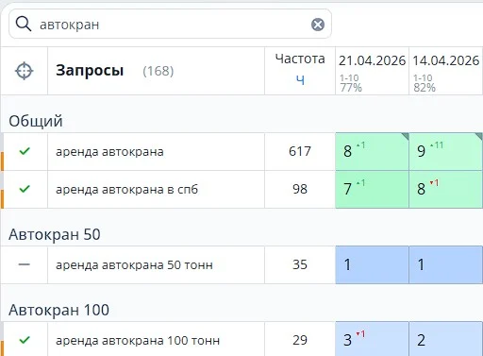Click the 1-10 82% top share label
Image resolution: width=483 pixels, height=356 pixels.
click(425, 83)
